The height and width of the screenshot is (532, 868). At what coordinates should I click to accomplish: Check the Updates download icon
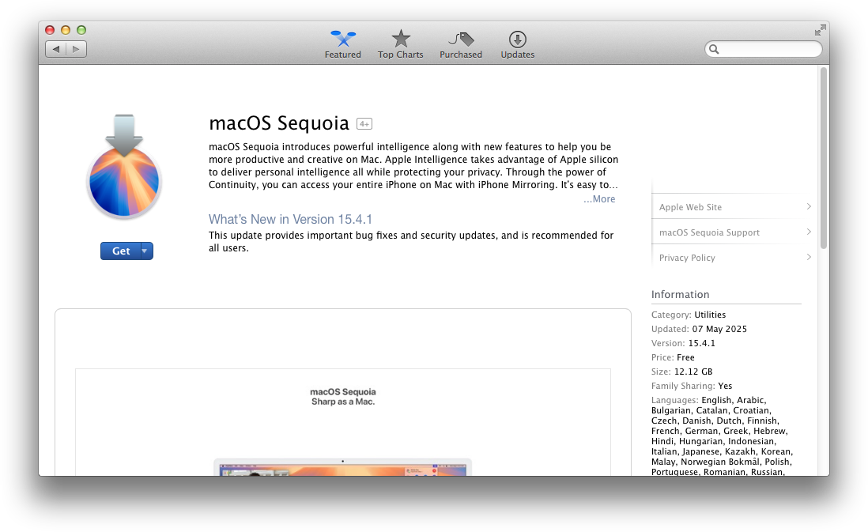pos(517,39)
